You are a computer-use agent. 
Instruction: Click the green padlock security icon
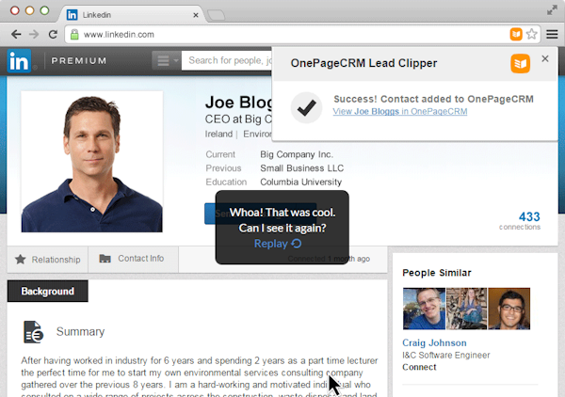coord(74,35)
